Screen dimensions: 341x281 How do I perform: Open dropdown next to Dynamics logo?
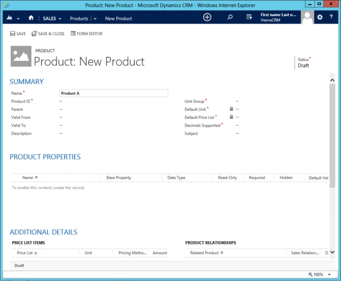click(18, 19)
